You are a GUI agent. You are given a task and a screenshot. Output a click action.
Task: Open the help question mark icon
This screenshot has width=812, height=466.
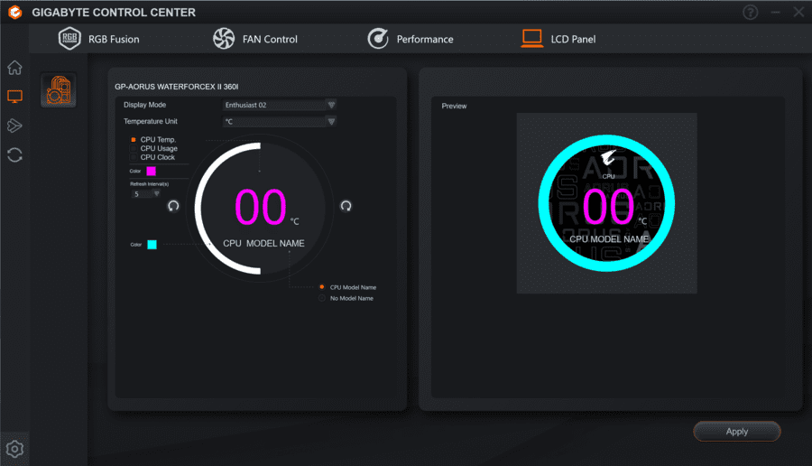750,12
